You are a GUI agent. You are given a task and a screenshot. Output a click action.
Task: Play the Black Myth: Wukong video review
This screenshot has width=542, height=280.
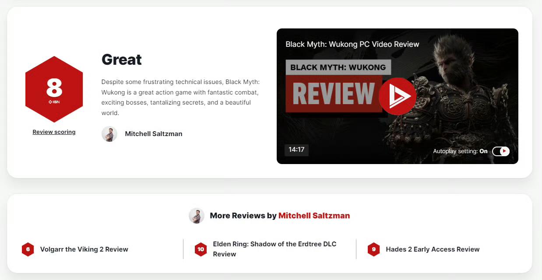397,96
